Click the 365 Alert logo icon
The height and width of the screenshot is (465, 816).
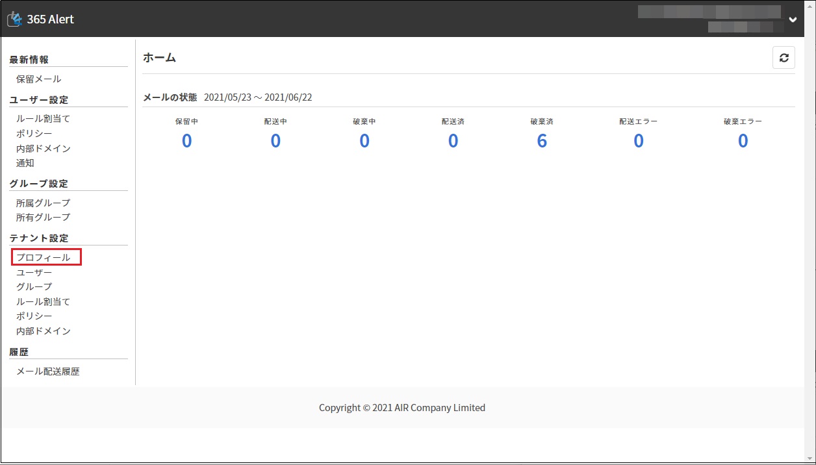pos(15,19)
